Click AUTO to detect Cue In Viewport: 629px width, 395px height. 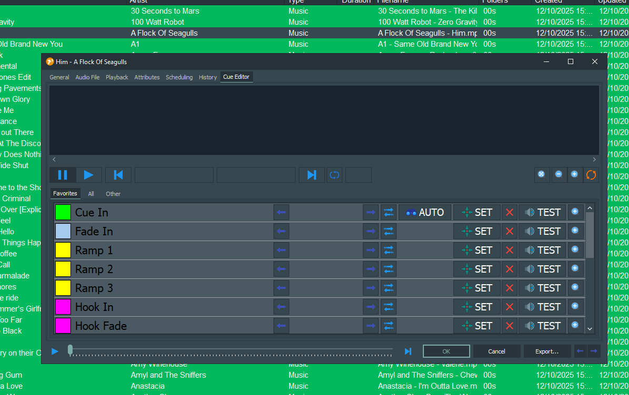tap(425, 212)
